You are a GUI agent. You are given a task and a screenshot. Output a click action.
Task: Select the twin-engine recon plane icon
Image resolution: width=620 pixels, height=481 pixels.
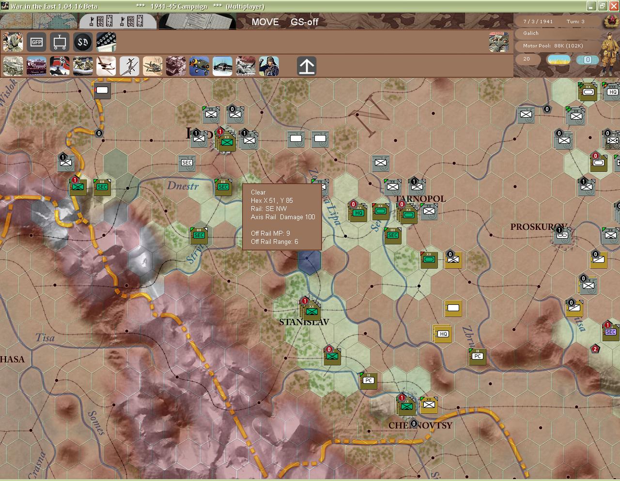pos(106,66)
